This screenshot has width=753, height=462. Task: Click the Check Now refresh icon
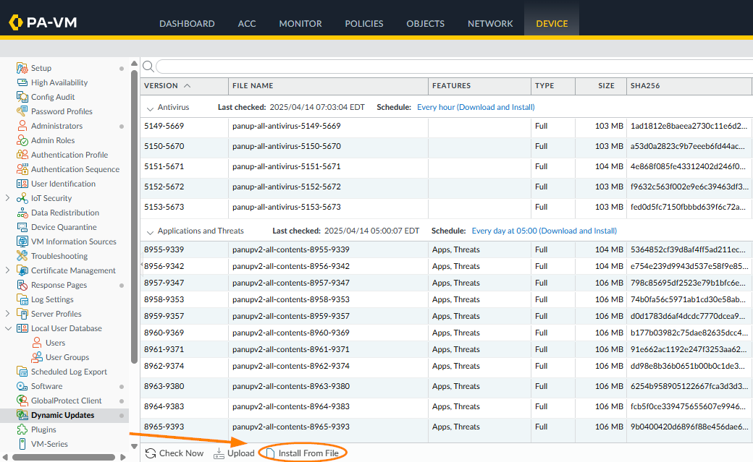click(151, 453)
